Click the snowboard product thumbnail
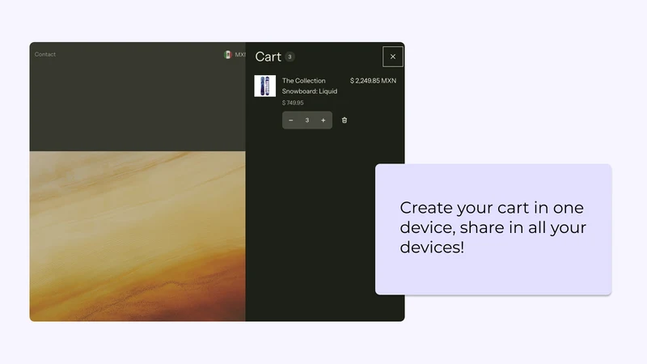Screen dimensions: 647x364 point(265,86)
